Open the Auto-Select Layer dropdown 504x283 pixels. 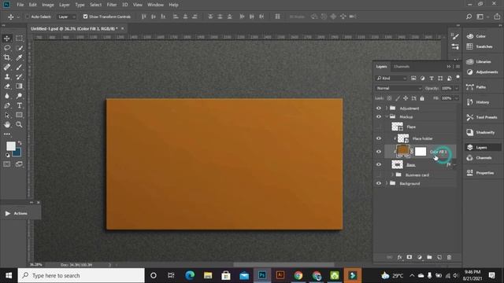66,17
